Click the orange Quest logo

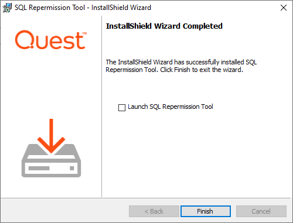(51, 40)
